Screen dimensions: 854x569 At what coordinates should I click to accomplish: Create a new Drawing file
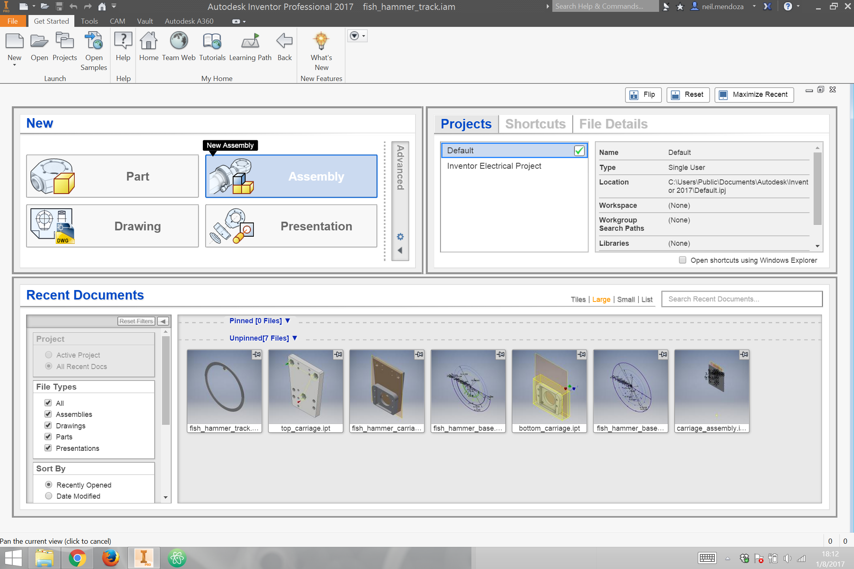coord(112,226)
